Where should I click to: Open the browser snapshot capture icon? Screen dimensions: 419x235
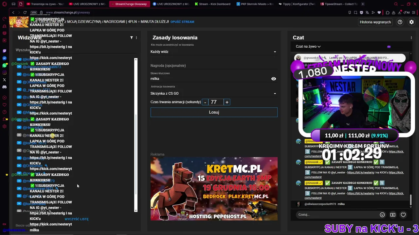(x=355, y=12)
